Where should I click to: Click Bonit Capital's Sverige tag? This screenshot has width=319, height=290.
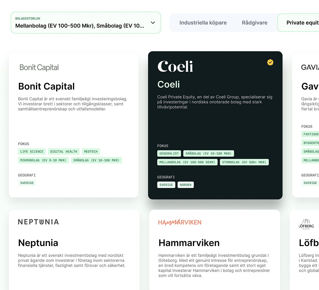tap(27, 183)
